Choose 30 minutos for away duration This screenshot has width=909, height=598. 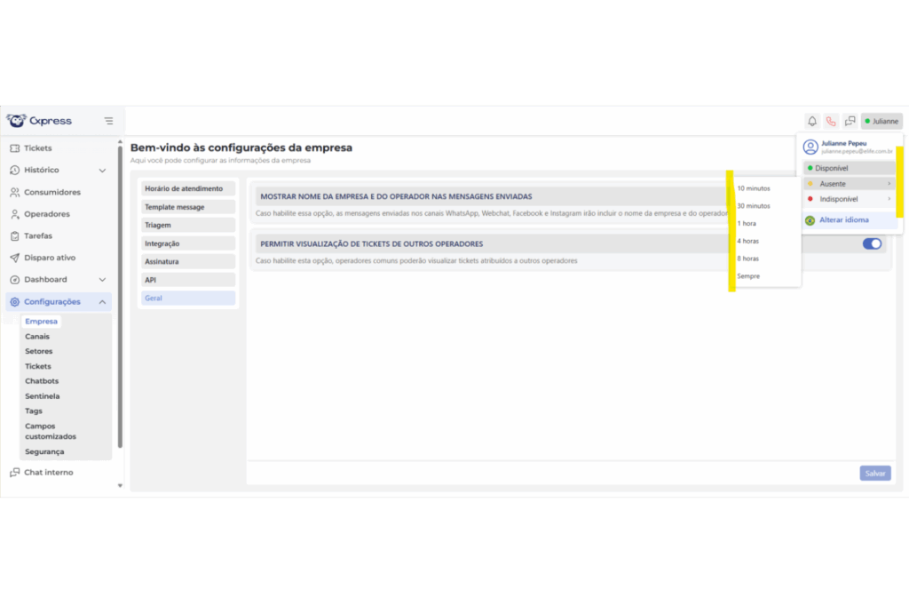pos(754,206)
